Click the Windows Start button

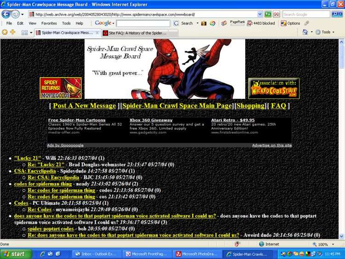point(15,254)
